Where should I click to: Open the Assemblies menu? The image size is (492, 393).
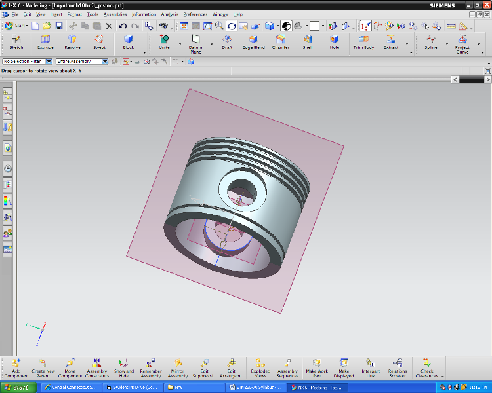pyautogui.click(x=115, y=14)
